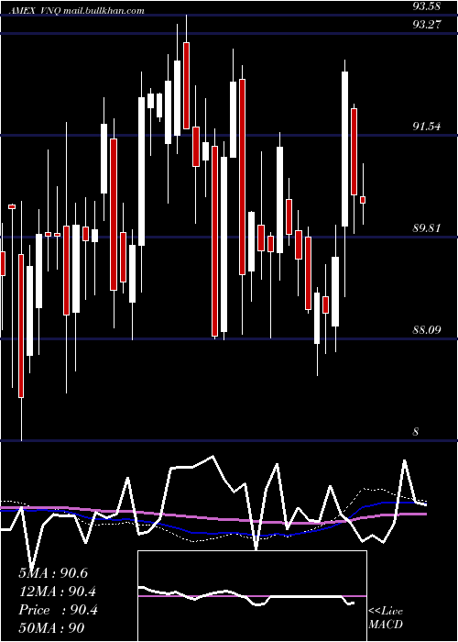The height and width of the screenshot is (642, 458).
Task: Select the 50MA : 90 reading
Action: [51, 628]
